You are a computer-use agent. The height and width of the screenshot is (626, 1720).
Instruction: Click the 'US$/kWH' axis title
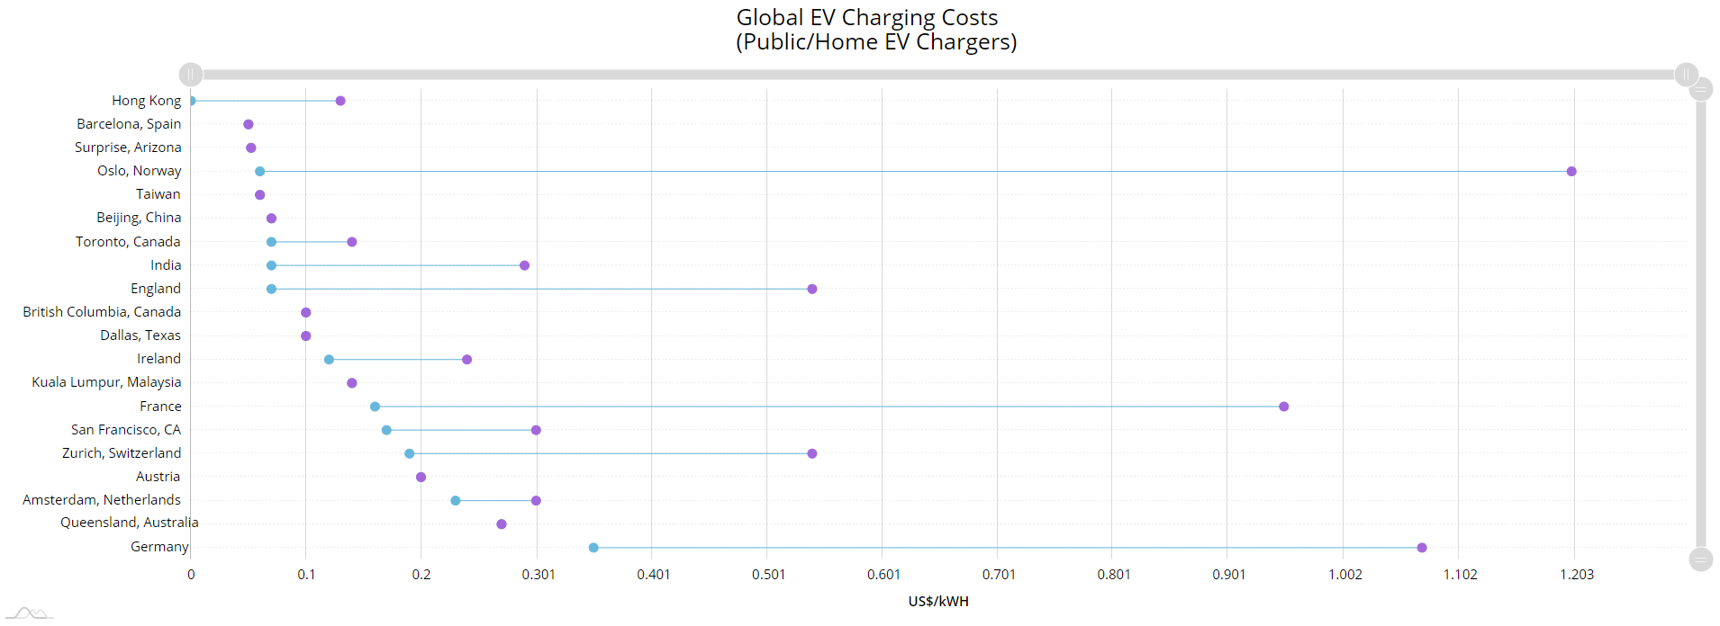point(938,602)
